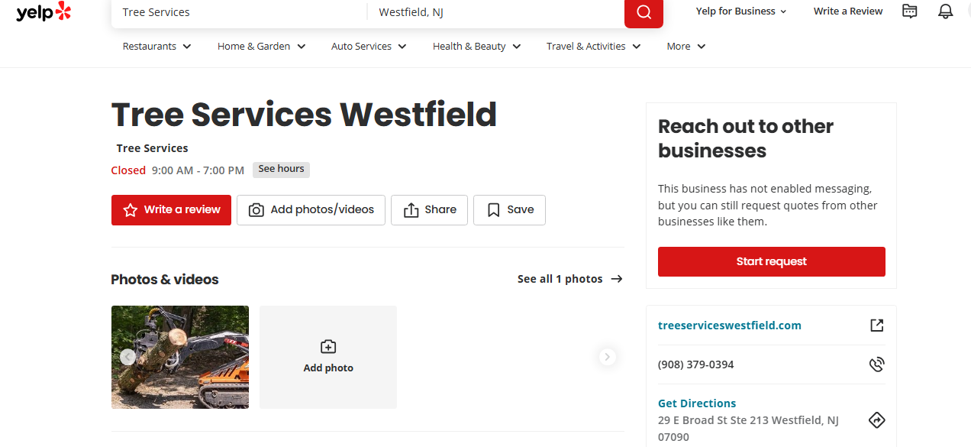Viewport: 971px width, 447px height.
Task: Click the red Write a review button
Action: coord(171,210)
